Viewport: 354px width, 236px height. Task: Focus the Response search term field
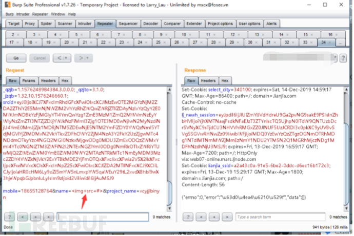click(x=280, y=217)
